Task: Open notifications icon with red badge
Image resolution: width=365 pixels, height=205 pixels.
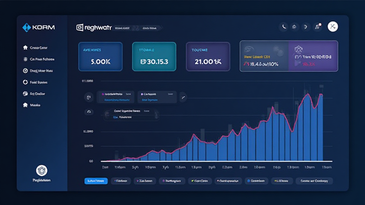Action: pyautogui.click(x=317, y=27)
